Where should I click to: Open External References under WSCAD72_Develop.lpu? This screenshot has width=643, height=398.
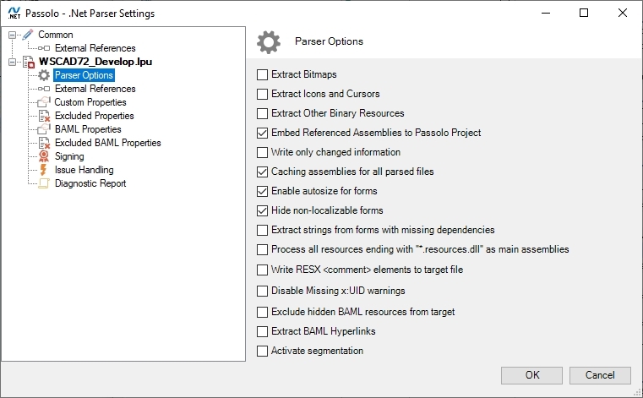[95, 89]
